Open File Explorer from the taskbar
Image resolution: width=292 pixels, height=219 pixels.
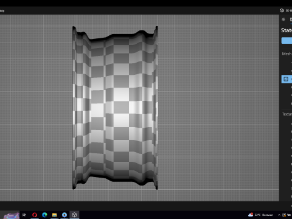pyautogui.click(x=55, y=215)
